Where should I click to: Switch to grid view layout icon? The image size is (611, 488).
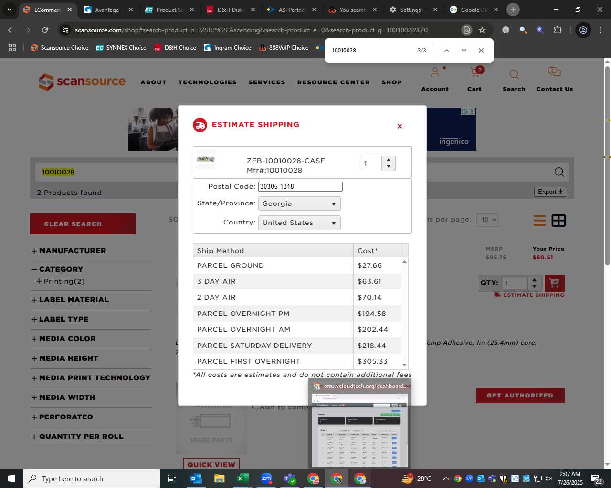[x=558, y=221]
